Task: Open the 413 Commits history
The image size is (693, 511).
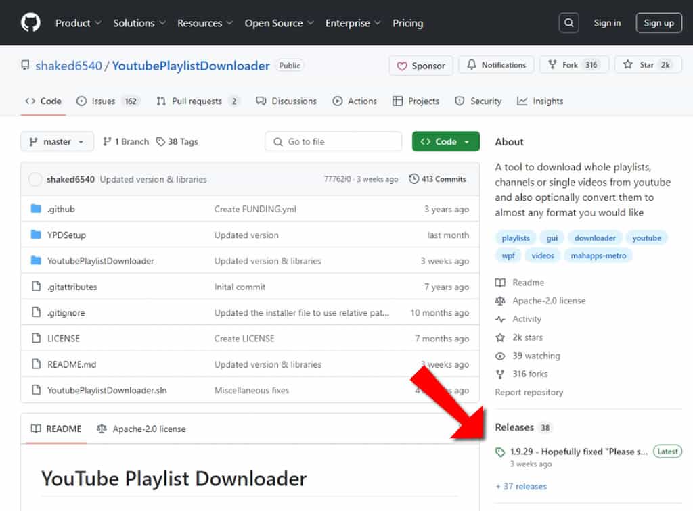Action: (438, 179)
